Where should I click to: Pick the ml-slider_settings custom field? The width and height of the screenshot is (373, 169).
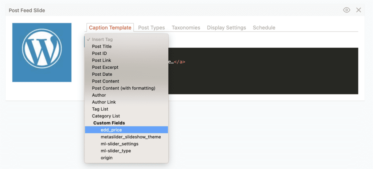point(126,144)
